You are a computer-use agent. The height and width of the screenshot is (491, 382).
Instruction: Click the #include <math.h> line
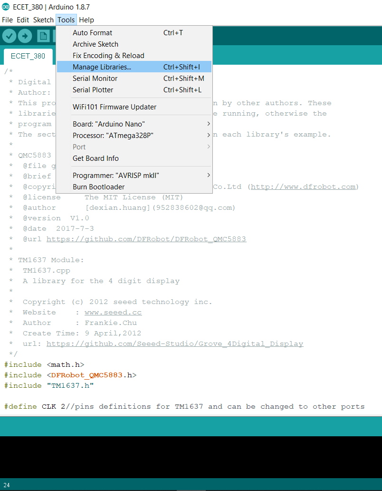click(x=44, y=365)
